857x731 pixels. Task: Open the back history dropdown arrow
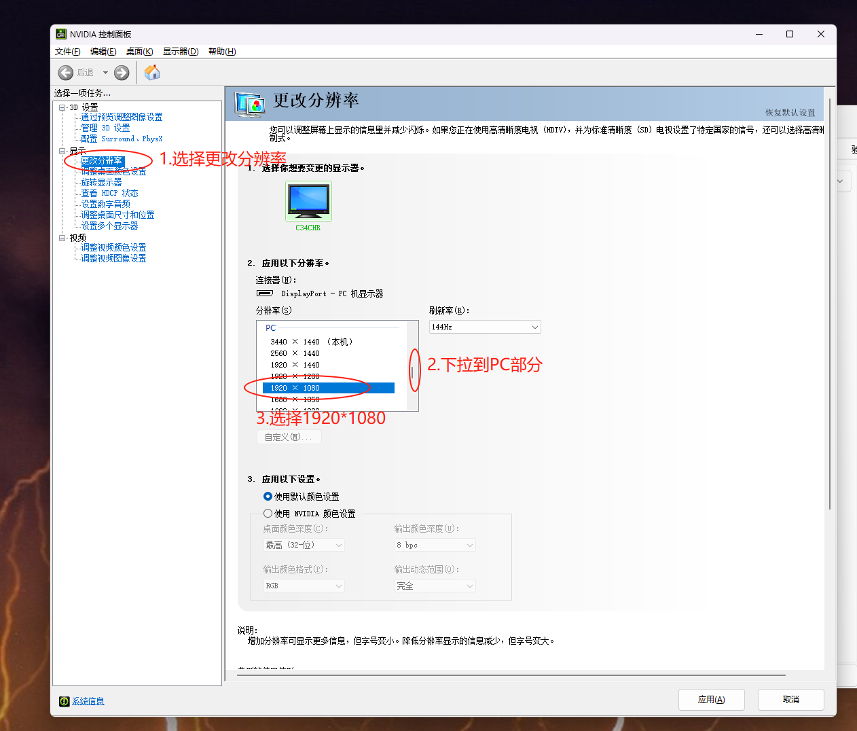(105, 73)
